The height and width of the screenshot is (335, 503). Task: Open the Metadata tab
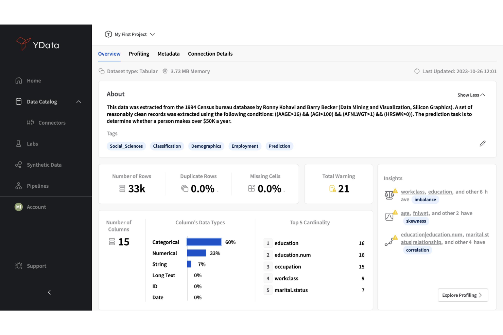tap(169, 54)
